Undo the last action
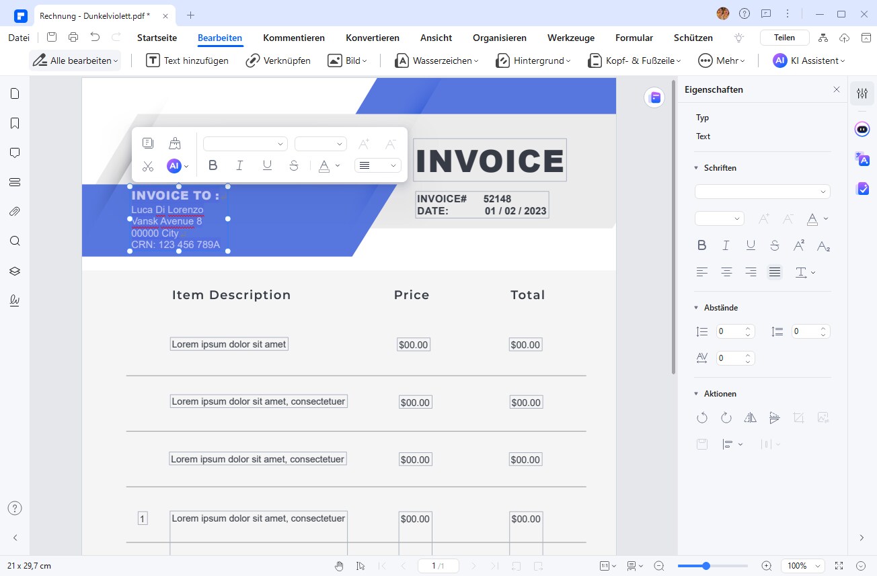 pyautogui.click(x=95, y=38)
